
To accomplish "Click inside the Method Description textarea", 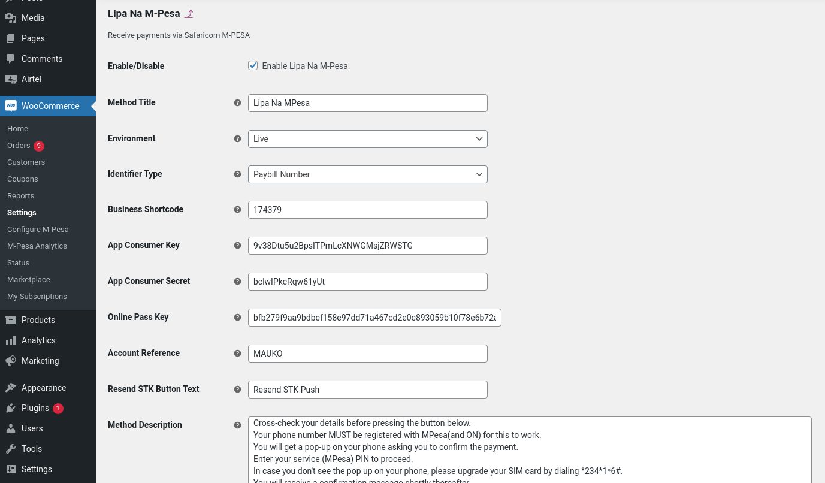I will pos(530,450).
